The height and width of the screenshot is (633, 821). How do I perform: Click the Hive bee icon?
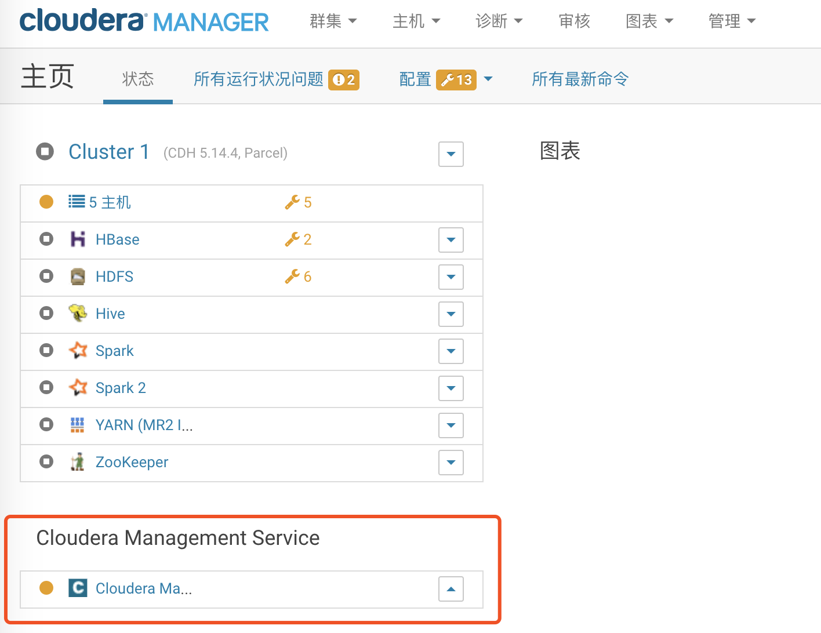pyautogui.click(x=78, y=313)
